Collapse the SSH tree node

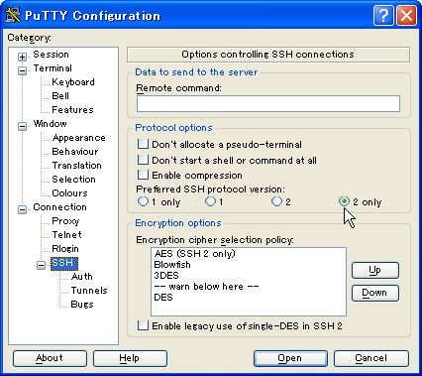click(41, 265)
